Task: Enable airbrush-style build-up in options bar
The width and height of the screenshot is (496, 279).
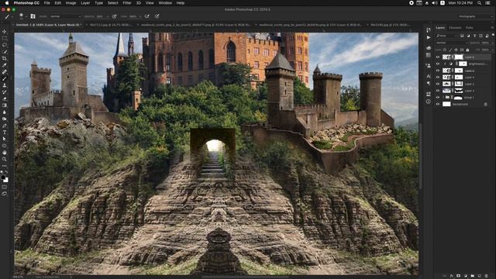Action: (146, 16)
